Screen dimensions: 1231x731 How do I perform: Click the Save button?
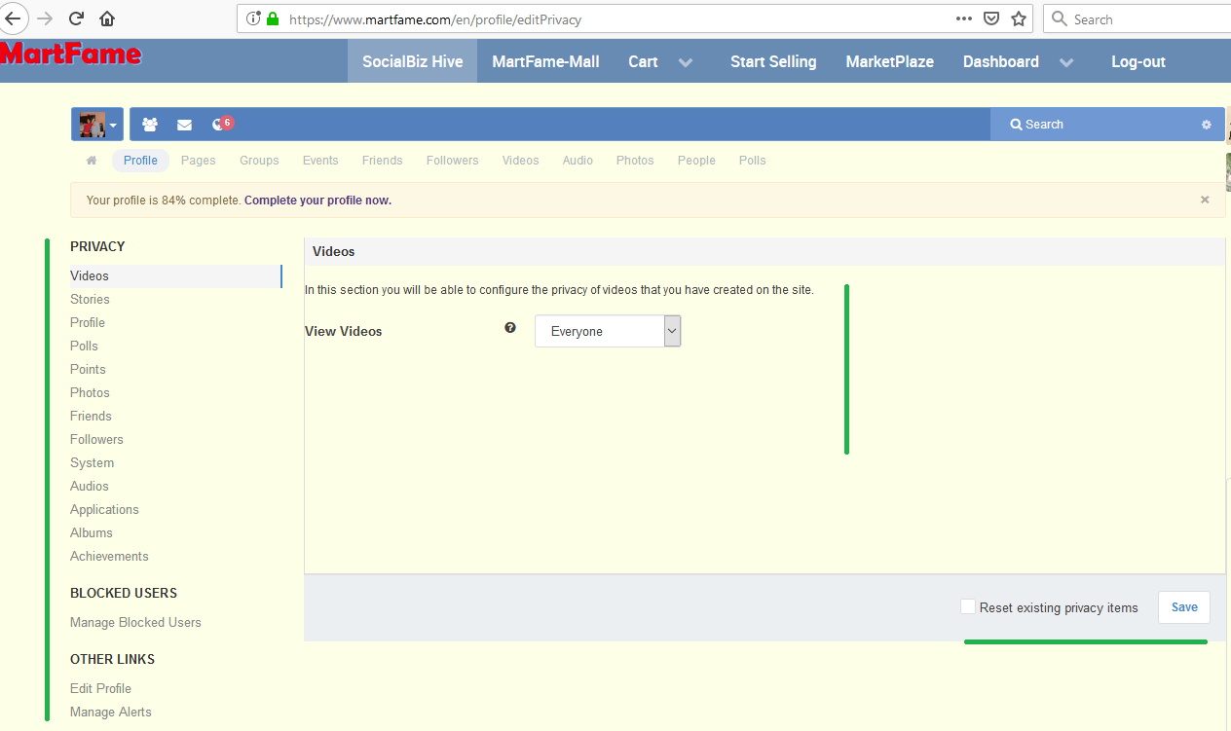[x=1184, y=607]
